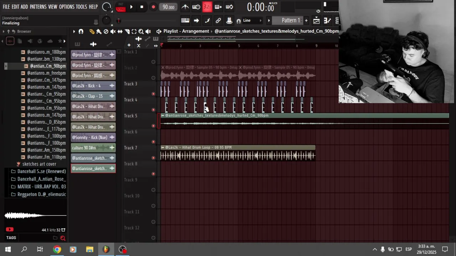Click the TAGS label in browser
Image resolution: width=456 pixels, height=256 pixels.
[11, 238]
